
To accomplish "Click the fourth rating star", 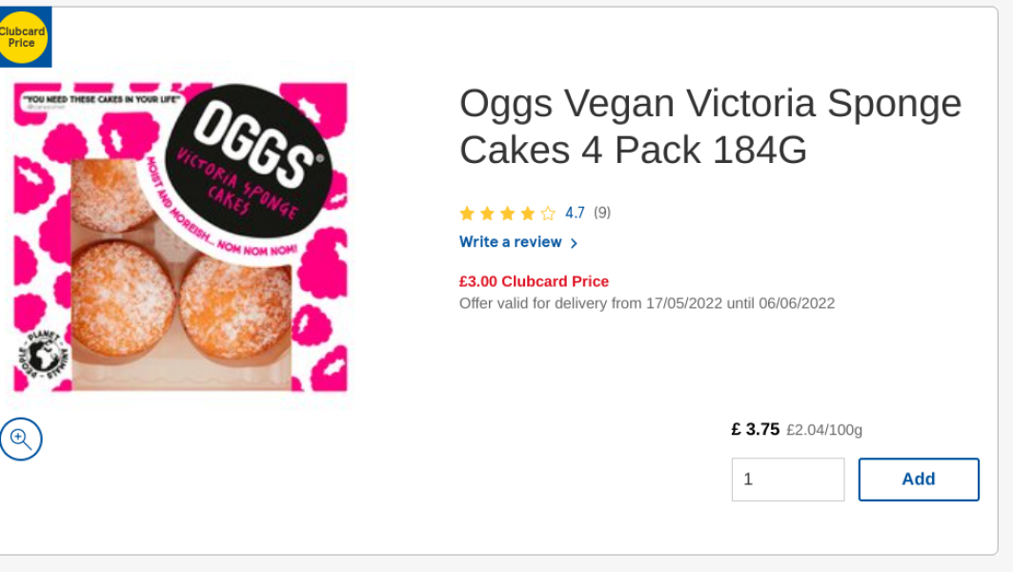I will click(x=525, y=214).
